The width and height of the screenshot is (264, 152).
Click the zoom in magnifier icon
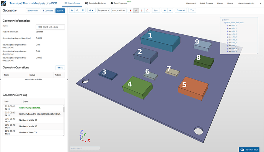coord(72,10)
